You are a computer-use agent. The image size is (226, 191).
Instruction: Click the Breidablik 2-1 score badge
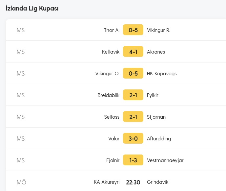pyautogui.click(x=133, y=95)
